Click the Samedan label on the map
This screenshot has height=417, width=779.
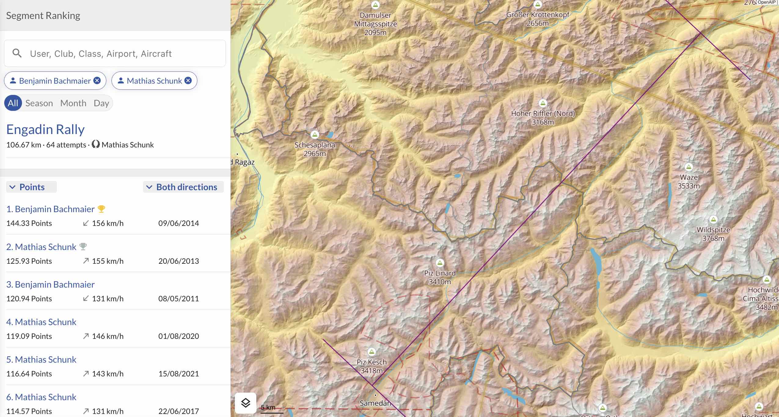[x=375, y=403]
